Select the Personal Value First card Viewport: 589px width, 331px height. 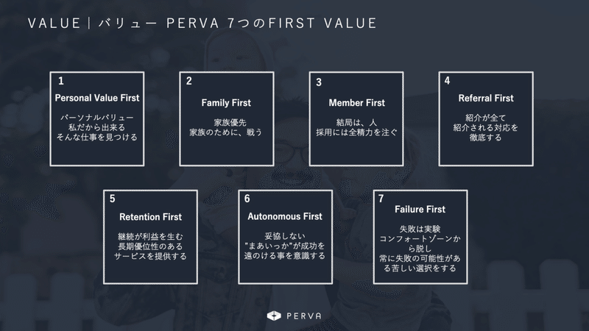tap(97, 118)
